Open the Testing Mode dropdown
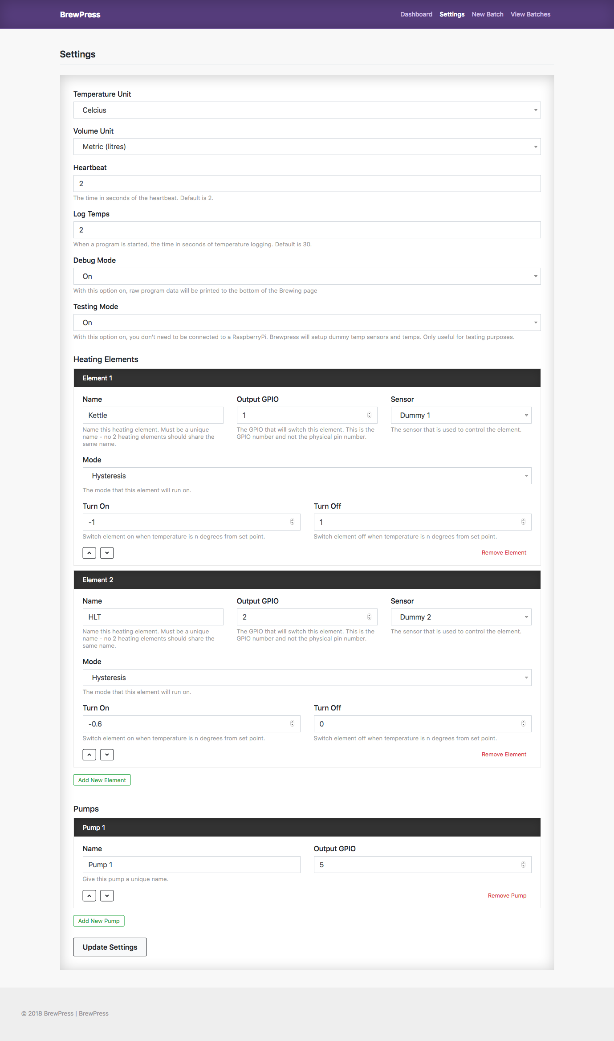Viewport: 614px width, 1041px height. (307, 323)
